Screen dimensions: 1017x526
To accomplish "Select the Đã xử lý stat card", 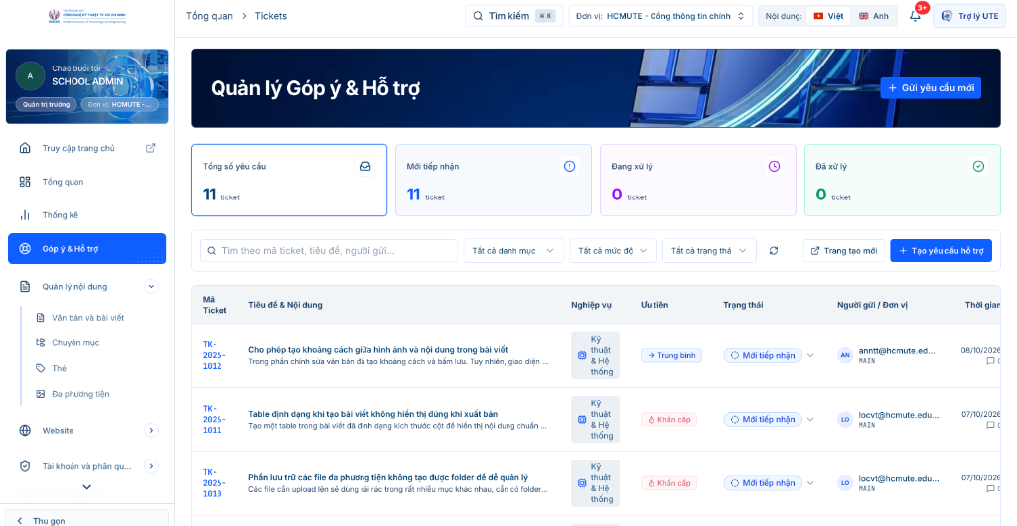I will 902,180.
